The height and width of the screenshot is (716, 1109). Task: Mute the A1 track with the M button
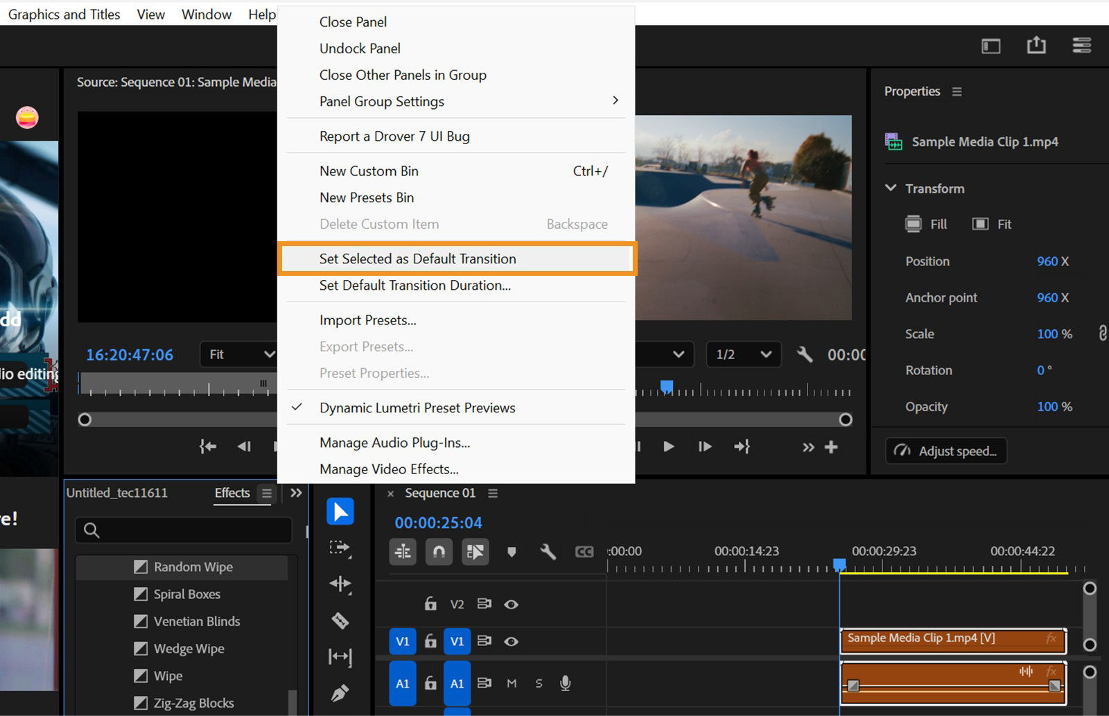point(512,683)
